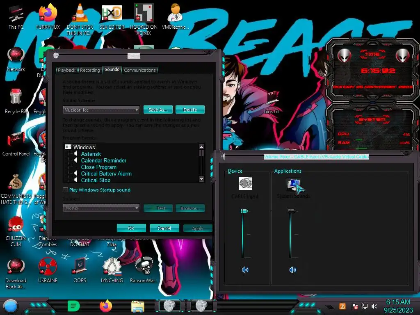Image resolution: width=420 pixels, height=315 pixels.
Task: Open Control Panel desktop shortcut
Action: tap(16, 144)
